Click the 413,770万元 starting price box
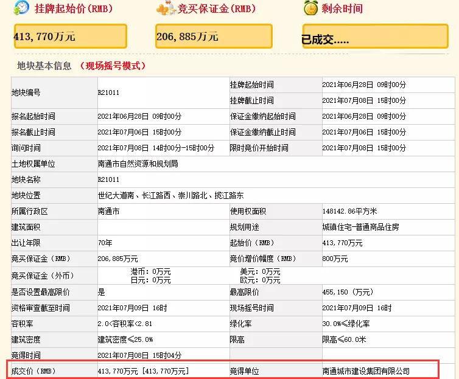Screen dimensions: 459x379 [x=71, y=37]
